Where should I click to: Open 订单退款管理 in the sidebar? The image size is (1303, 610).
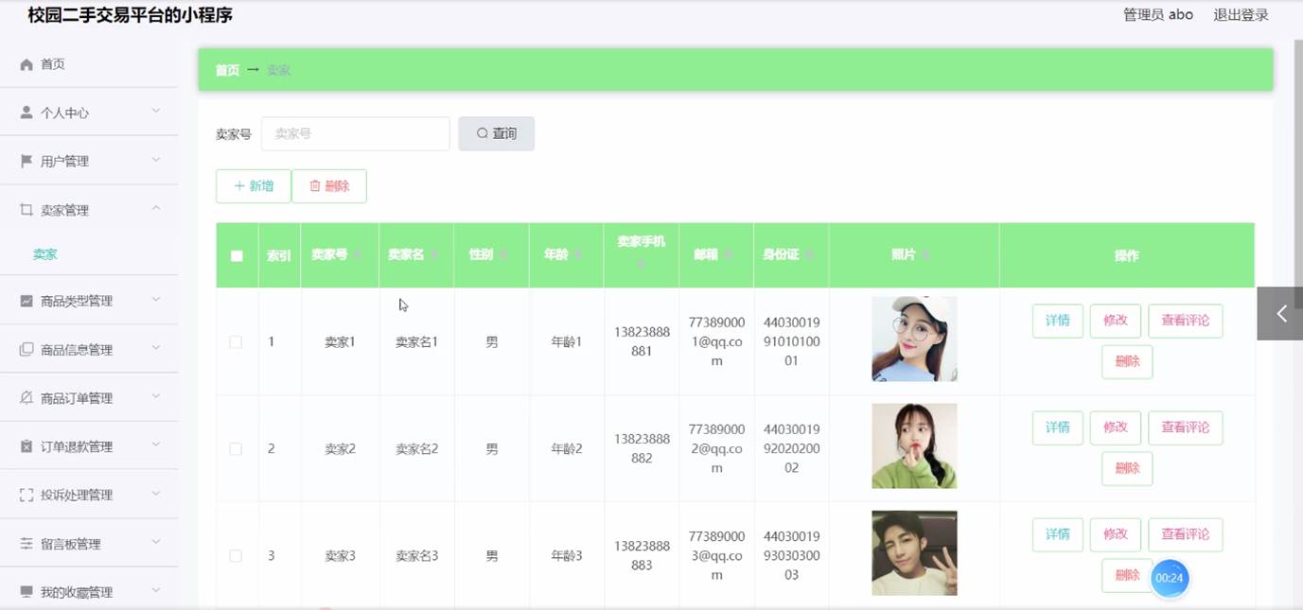point(89,446)
